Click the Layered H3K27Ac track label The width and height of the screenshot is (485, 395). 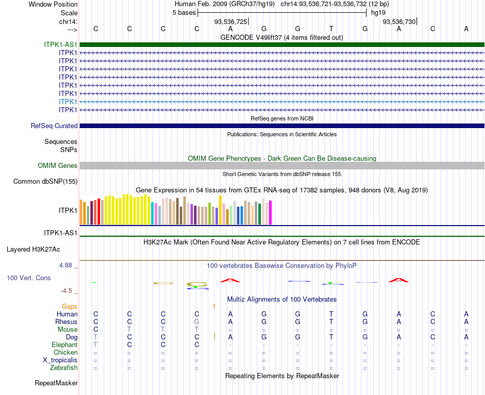[33, 250]
